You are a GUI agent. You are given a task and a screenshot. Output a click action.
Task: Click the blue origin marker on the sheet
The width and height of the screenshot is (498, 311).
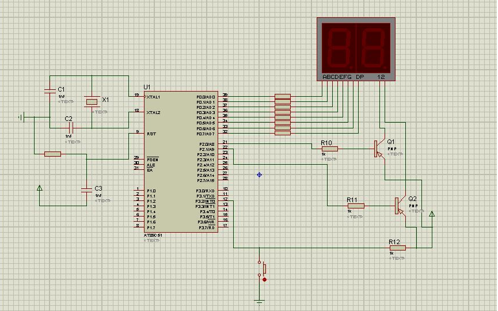click(259, 175)
